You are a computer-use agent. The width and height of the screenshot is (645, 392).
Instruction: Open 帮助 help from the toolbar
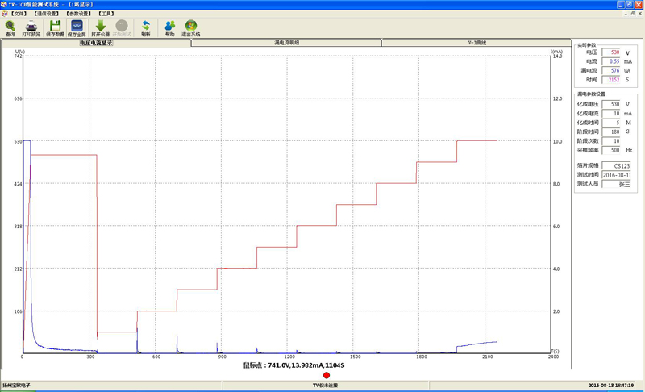point(169,28)
